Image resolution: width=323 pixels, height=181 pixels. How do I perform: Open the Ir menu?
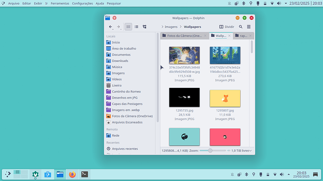tap(46, 3)
